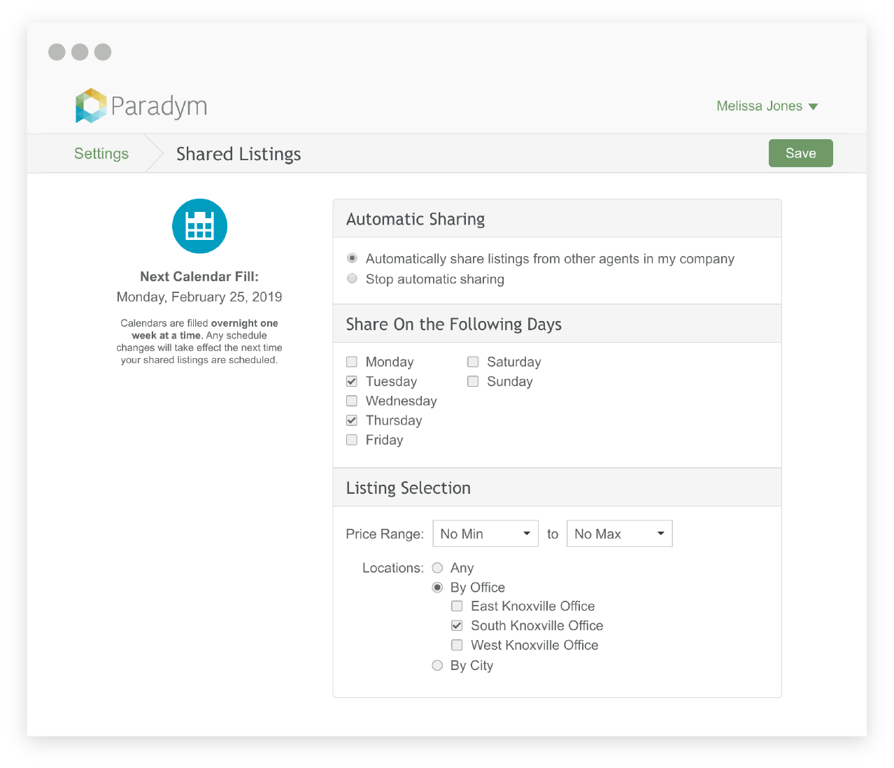Click the third gray window control dot
Screen dimensions: 894x768
click(x=103, y=52)
